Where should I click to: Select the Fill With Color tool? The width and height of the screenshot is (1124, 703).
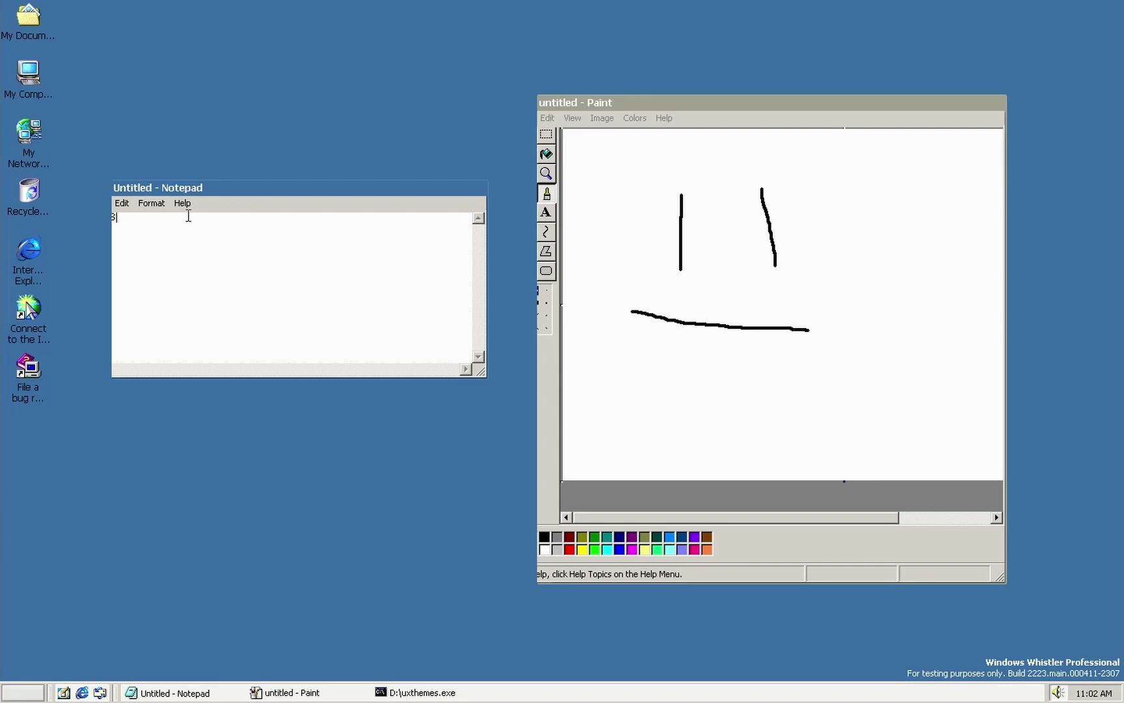click(546, 154)
